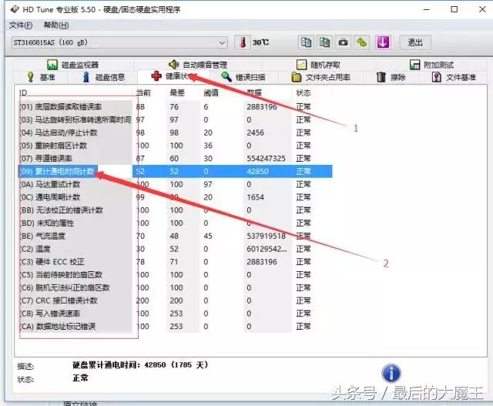Select the (04) 马达启动/停止计数 row

(x=175, y=133)
